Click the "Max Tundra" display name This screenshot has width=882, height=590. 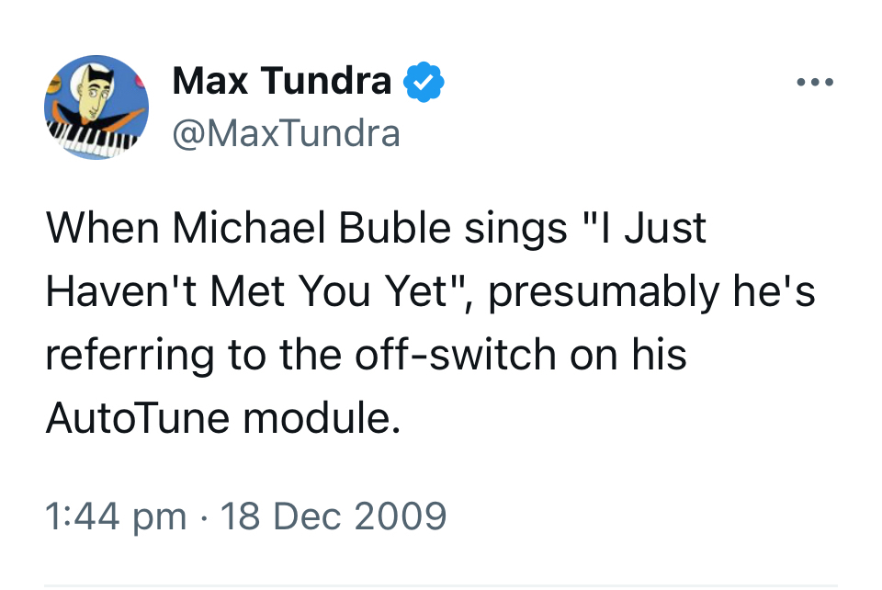tap(282, 83)
